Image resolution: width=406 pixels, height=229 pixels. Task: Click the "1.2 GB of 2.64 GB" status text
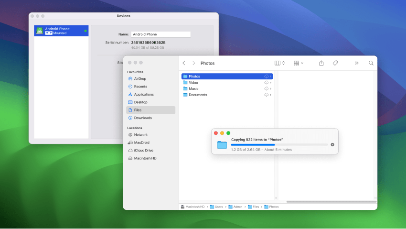coord(262,150)
